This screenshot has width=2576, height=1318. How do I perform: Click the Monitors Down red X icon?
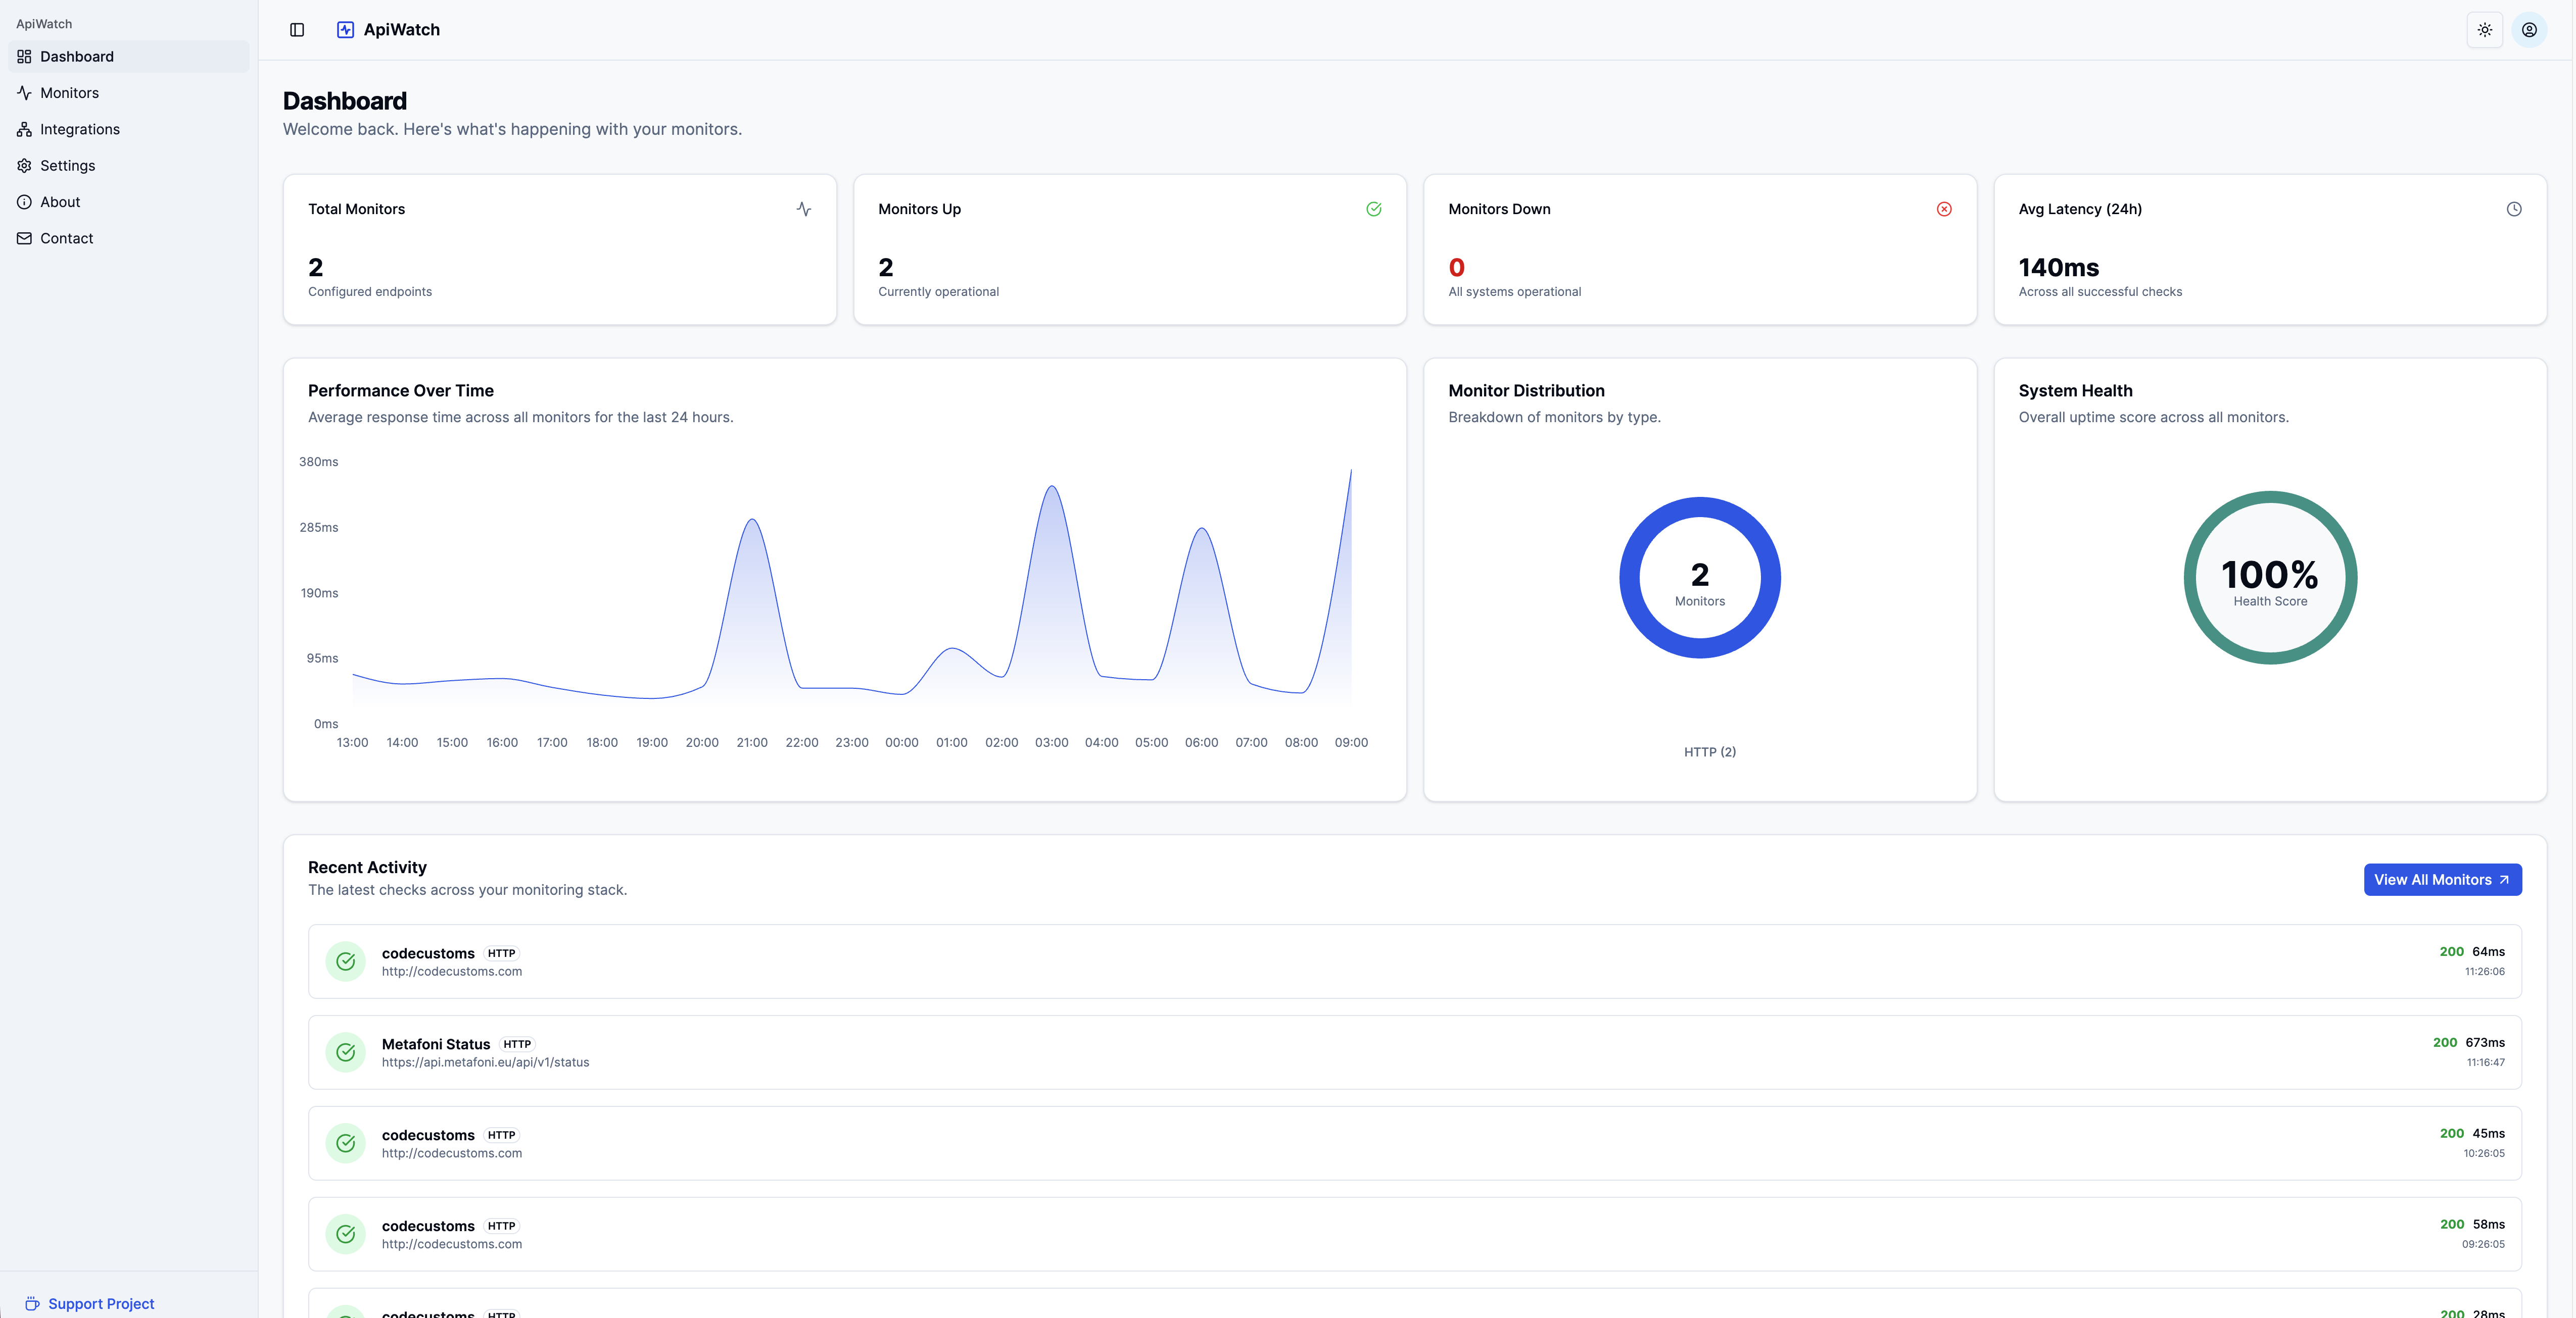click(x=1944, y=209)
